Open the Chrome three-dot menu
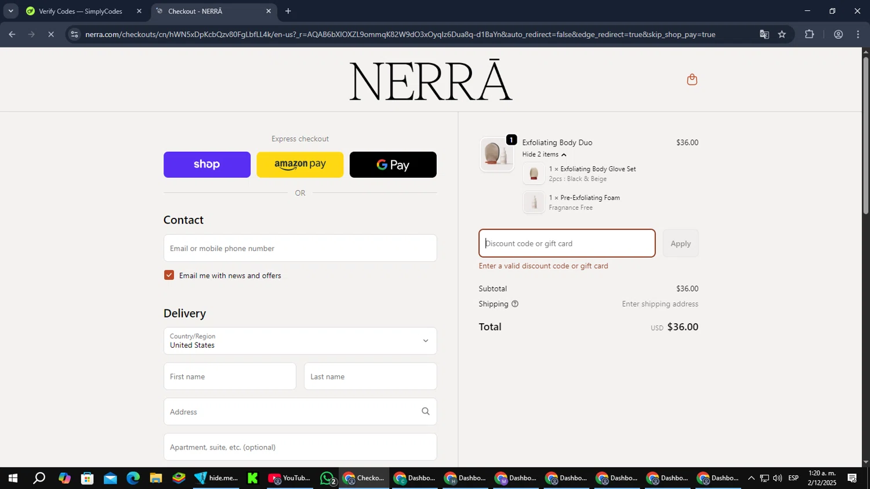870x489 pixels. point(858,34)
